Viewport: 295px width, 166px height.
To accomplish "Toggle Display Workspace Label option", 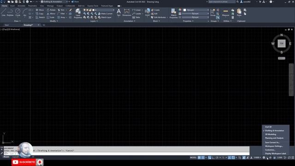I will (x=276, y=154).
